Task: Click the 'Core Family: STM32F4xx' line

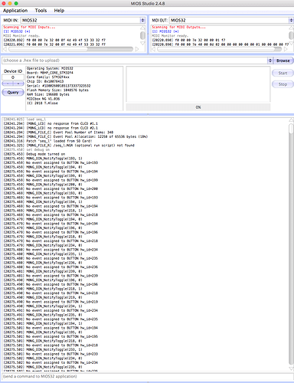Action: click(48, 77)
